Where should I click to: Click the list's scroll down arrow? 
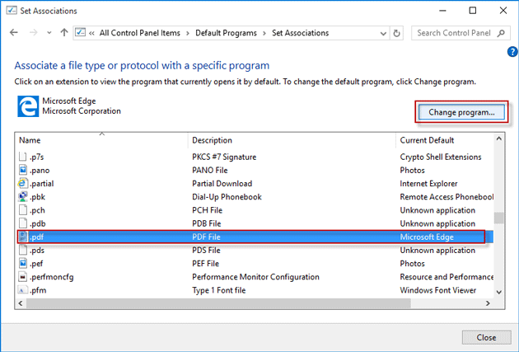498,292
